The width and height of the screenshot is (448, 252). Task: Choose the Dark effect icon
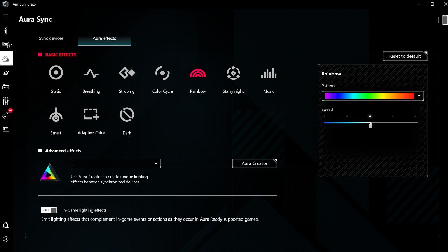click(127, 114)
